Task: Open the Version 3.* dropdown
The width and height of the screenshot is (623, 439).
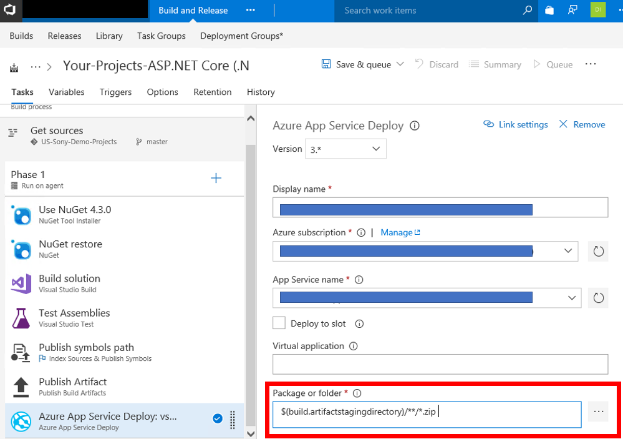Action: [345, 149]
